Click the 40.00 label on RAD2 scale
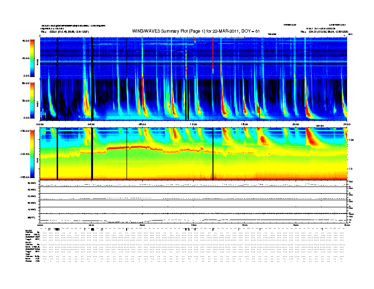This screenshot has height=289, width=374. pos(25,41)
